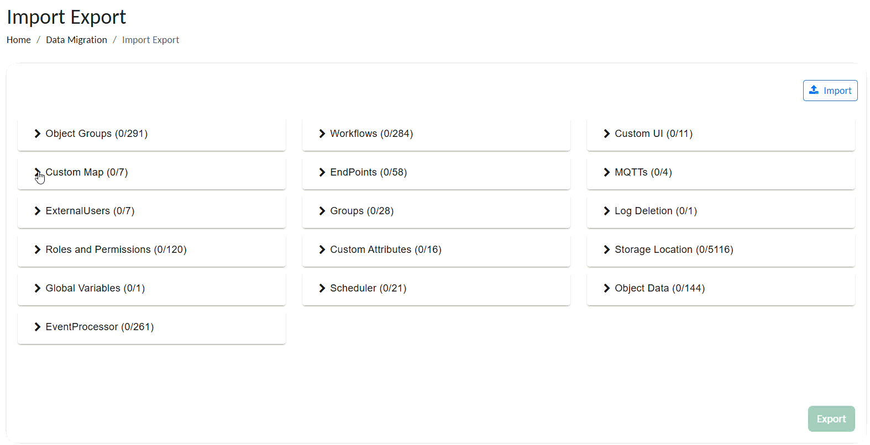Viewport: 870px width, 445px height.
Task: Expand Custom Attributes chevron
Action: coord(322,250)
